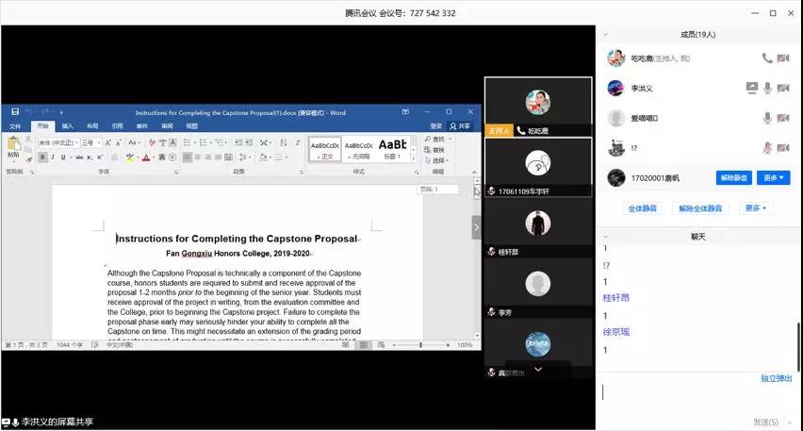Viewport: 803px width, 431px height.
Task: Select the 标题 1 heading style
Action: click(x=393, y=147)
